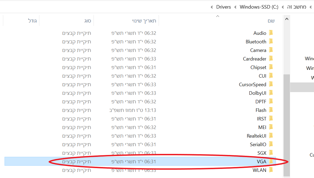Click the scrollbar up arrow
The image size is (314, 178).
(286, 19)
